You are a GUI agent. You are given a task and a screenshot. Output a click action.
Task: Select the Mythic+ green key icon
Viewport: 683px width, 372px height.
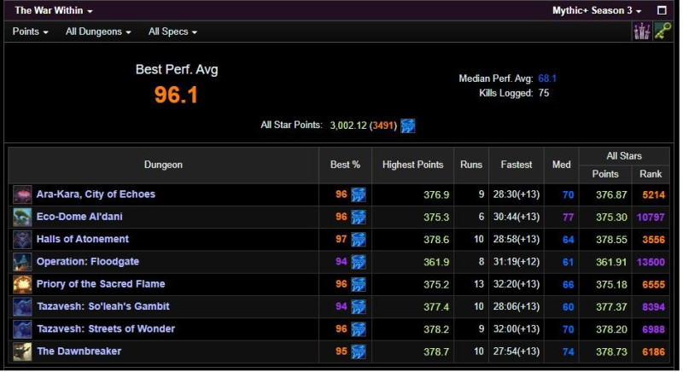(x=663, y=32)
